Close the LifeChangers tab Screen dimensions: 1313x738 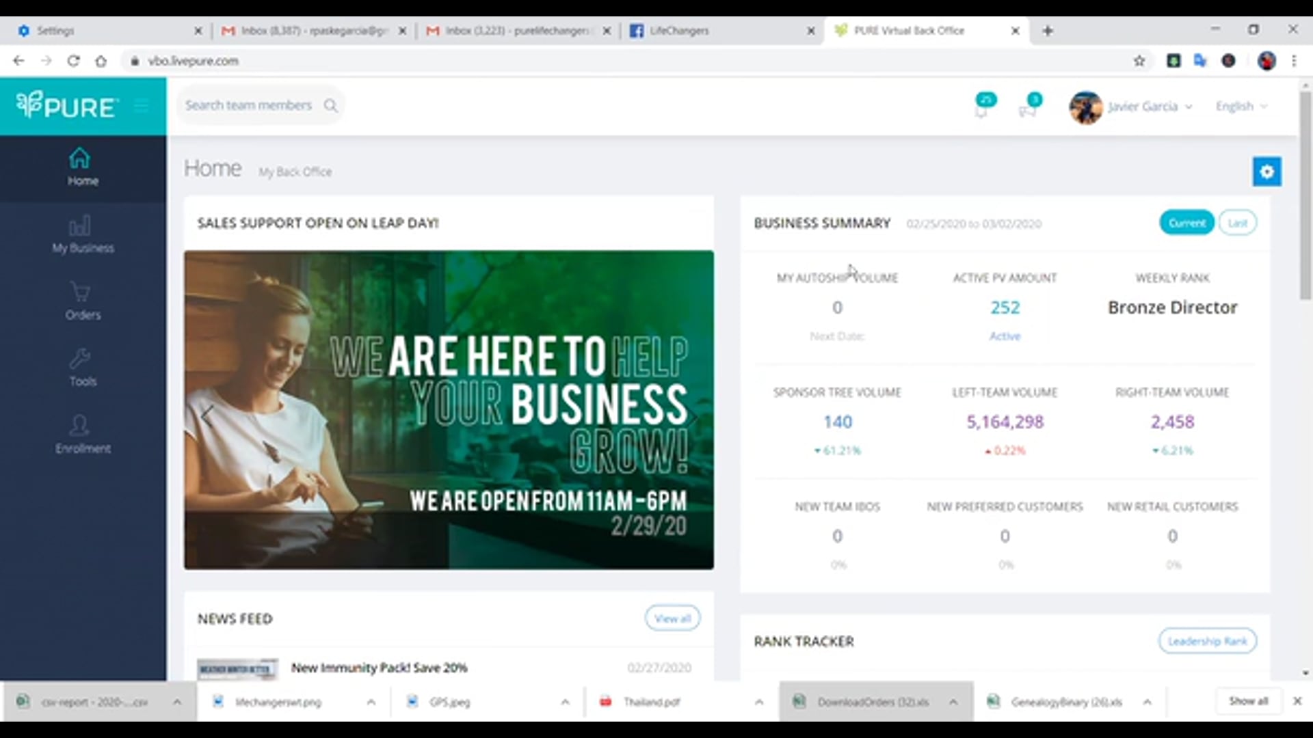click(810, 31)
